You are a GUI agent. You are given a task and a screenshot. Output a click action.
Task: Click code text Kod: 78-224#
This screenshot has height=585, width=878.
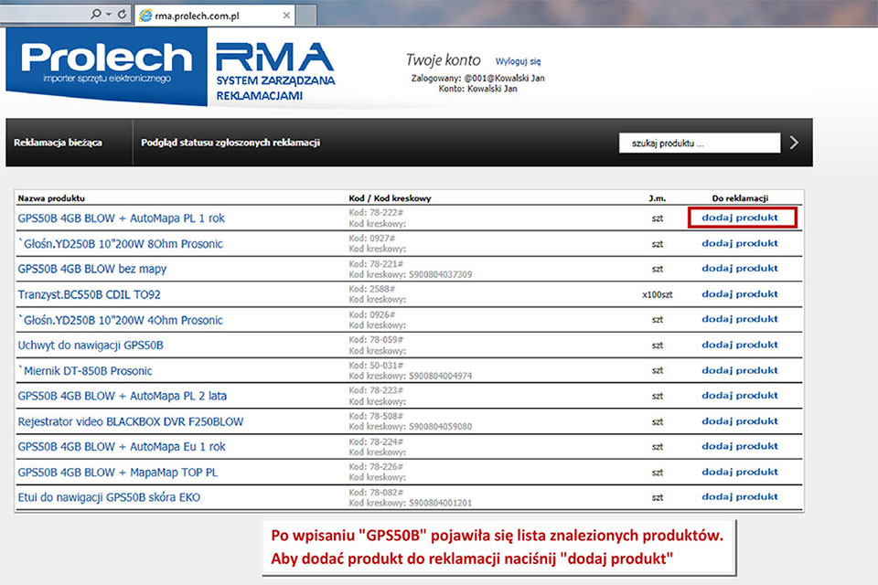[x=376, y=441]
